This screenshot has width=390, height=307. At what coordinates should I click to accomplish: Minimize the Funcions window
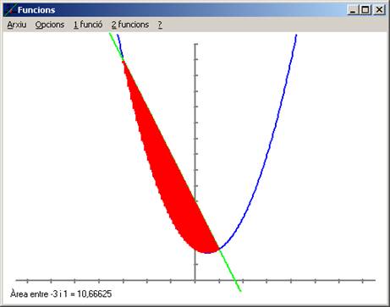tap(353, 10)
